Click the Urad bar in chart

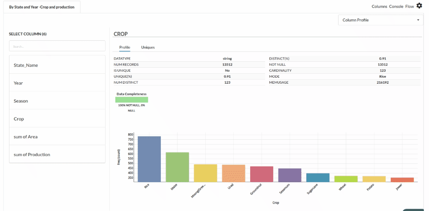(x=234, y=173)
